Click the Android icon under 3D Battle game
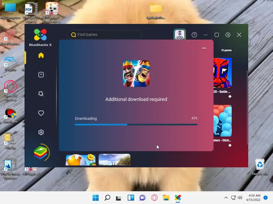This screenshot has height=204, width=273. click(230, 96)
